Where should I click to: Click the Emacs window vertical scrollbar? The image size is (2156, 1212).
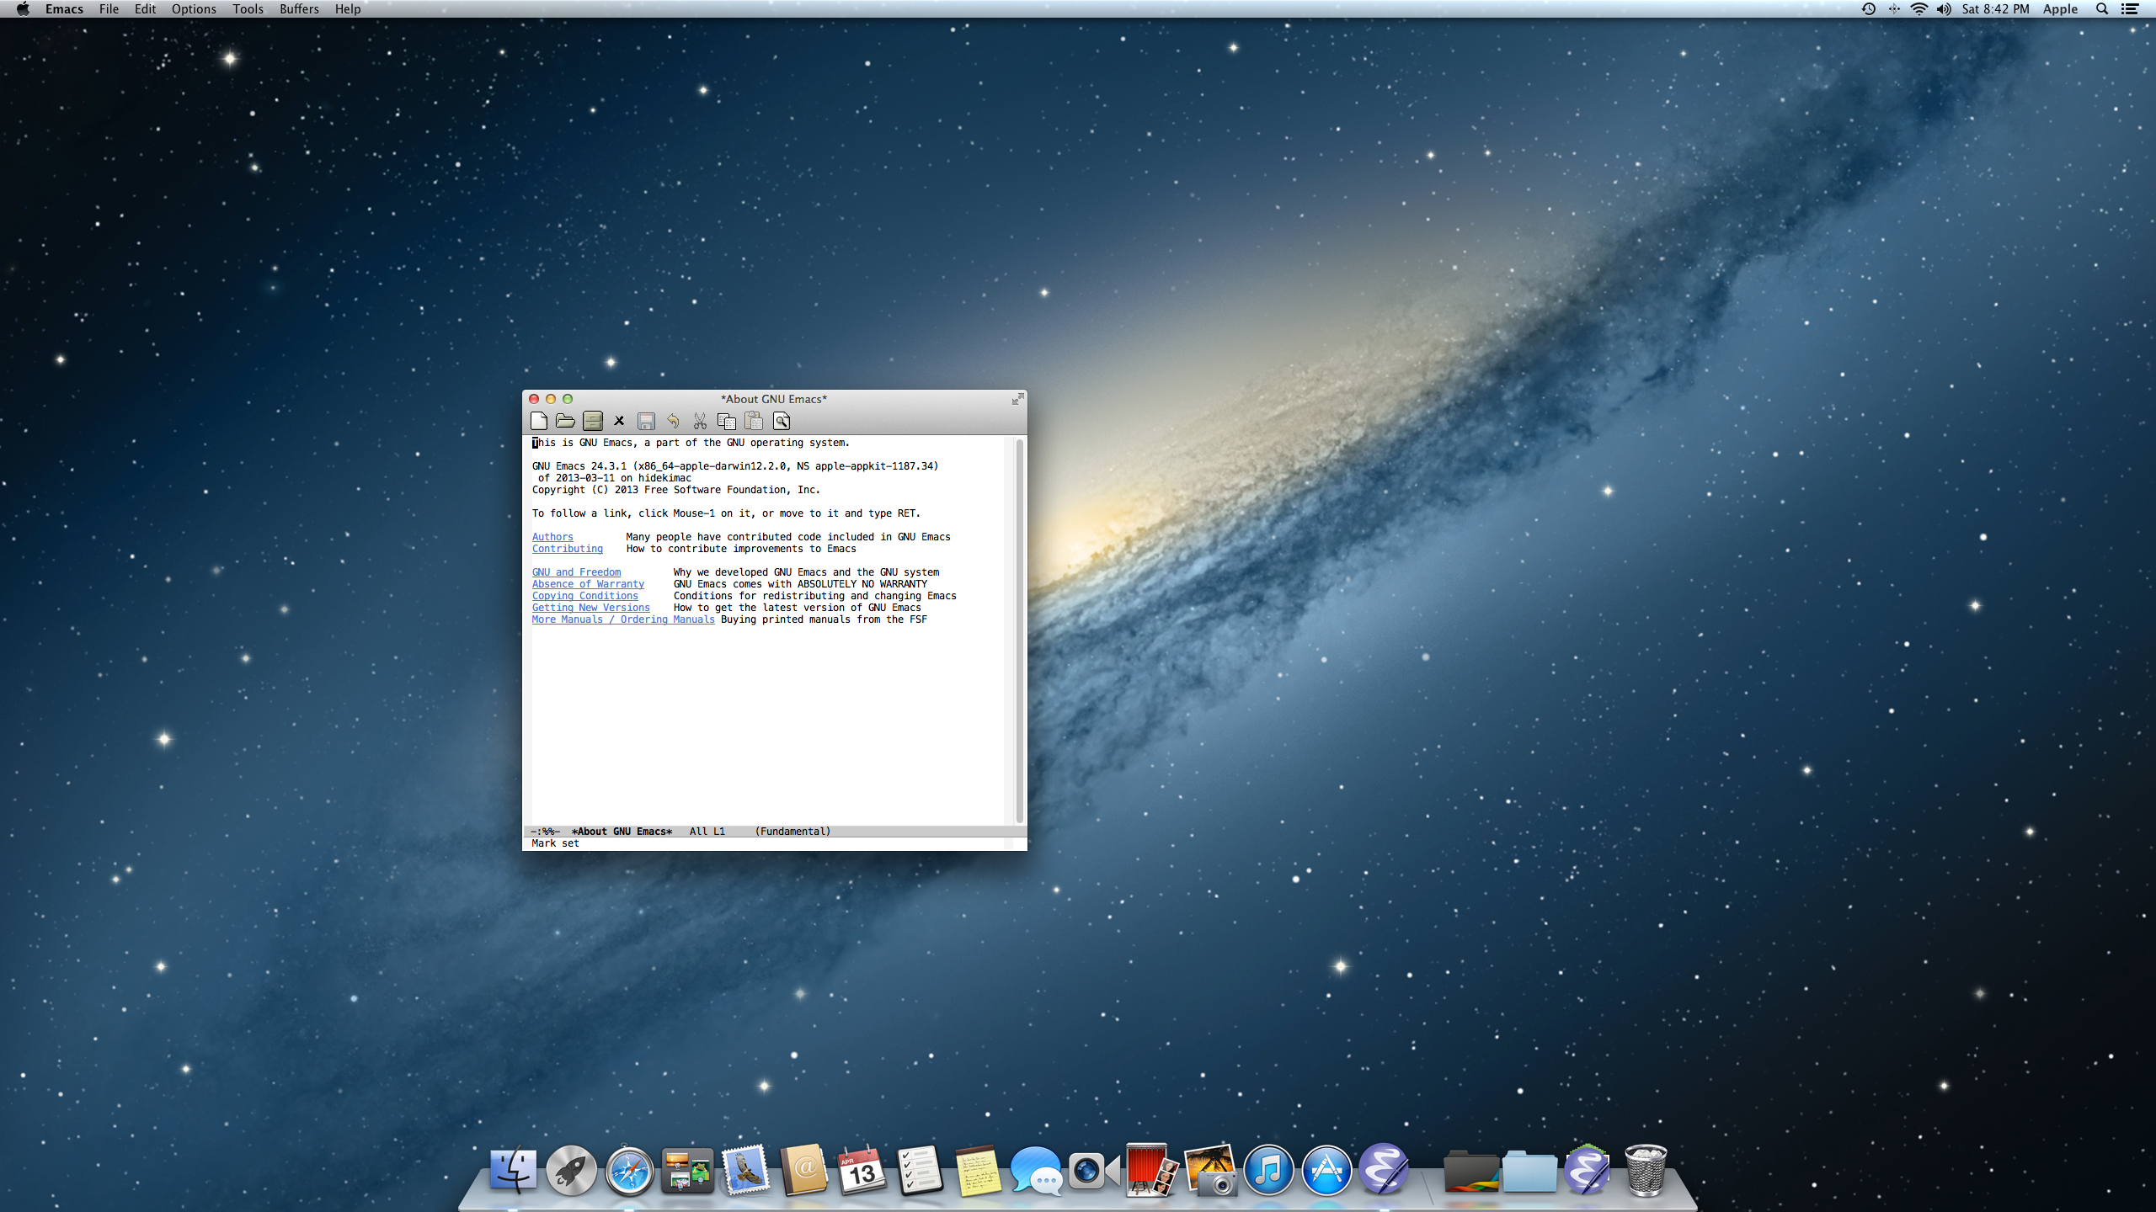pyautogui.click(x=1020, y=630)
